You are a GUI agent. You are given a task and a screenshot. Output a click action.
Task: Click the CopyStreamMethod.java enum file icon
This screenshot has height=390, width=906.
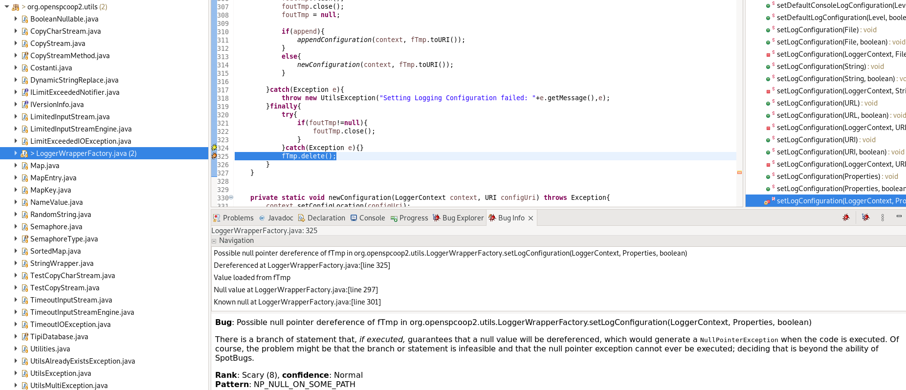click(24, 56)
